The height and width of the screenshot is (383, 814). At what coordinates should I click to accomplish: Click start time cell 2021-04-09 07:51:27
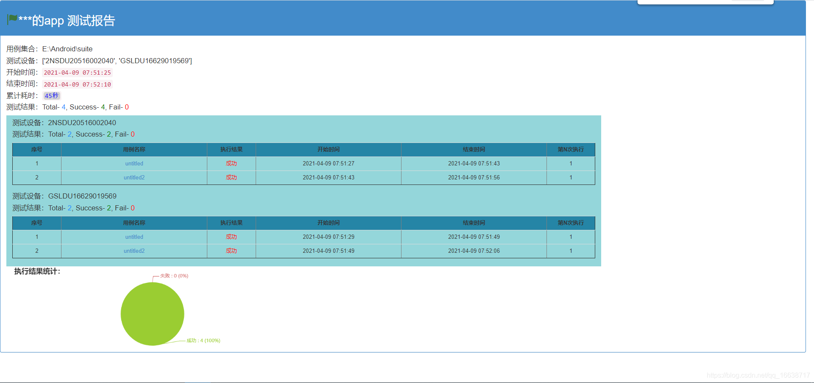[x=329, y=164]
